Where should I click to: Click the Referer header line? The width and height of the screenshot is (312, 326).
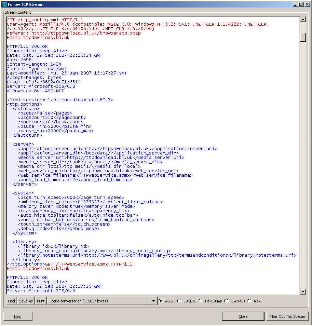pos(74,33)
